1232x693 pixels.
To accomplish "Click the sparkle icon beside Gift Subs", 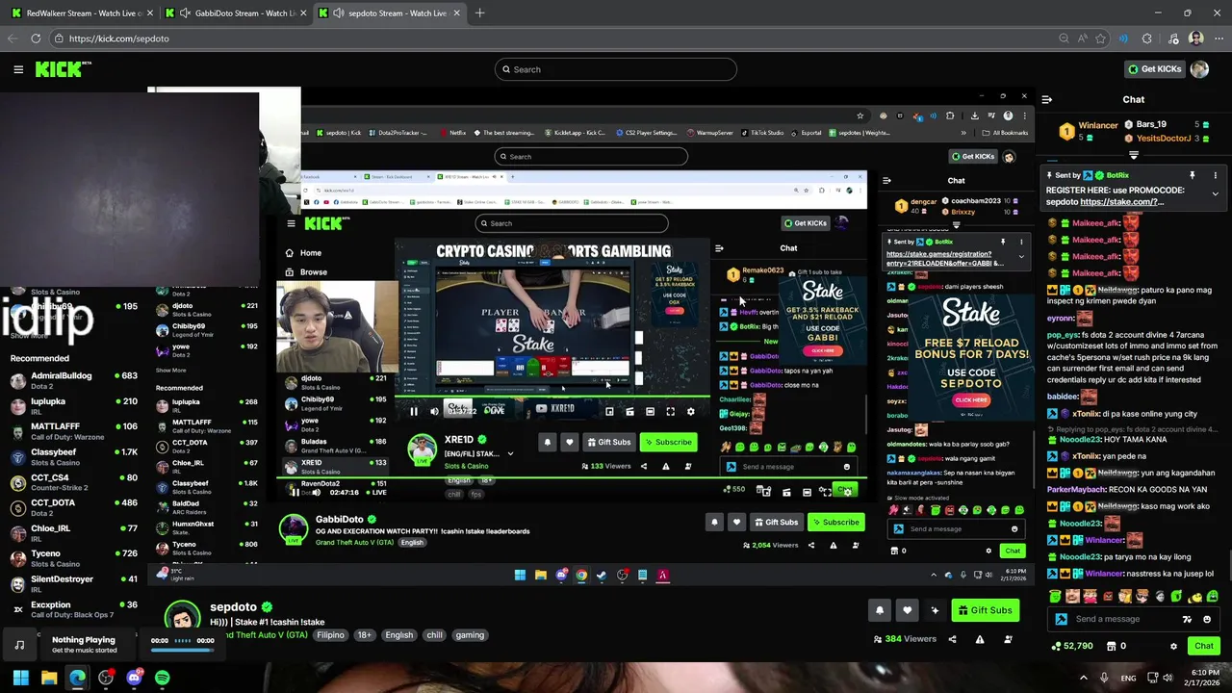I will (x=935, y=610).
